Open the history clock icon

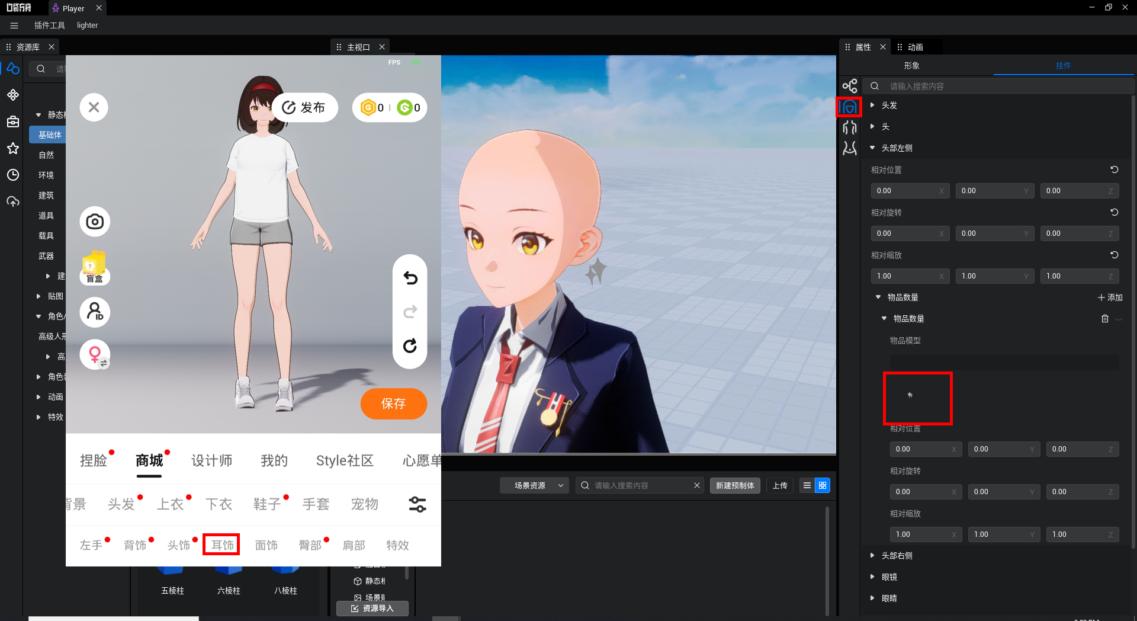13,175
